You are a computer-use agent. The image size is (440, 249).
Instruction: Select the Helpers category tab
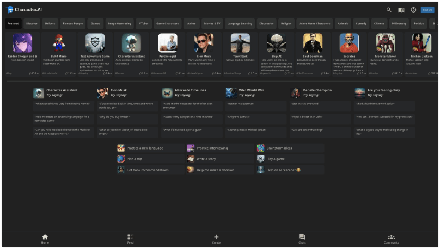[50, 24]
